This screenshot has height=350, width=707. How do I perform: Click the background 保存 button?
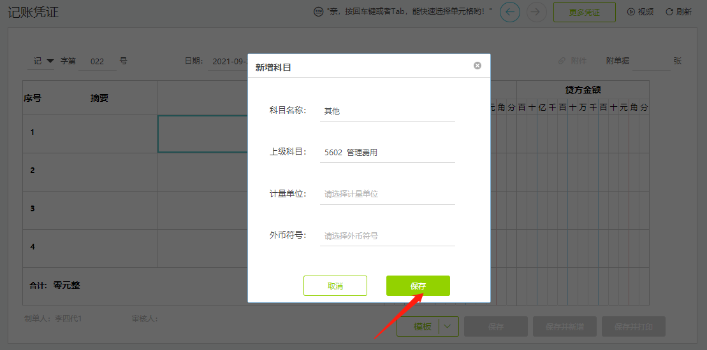click(496, 326)
